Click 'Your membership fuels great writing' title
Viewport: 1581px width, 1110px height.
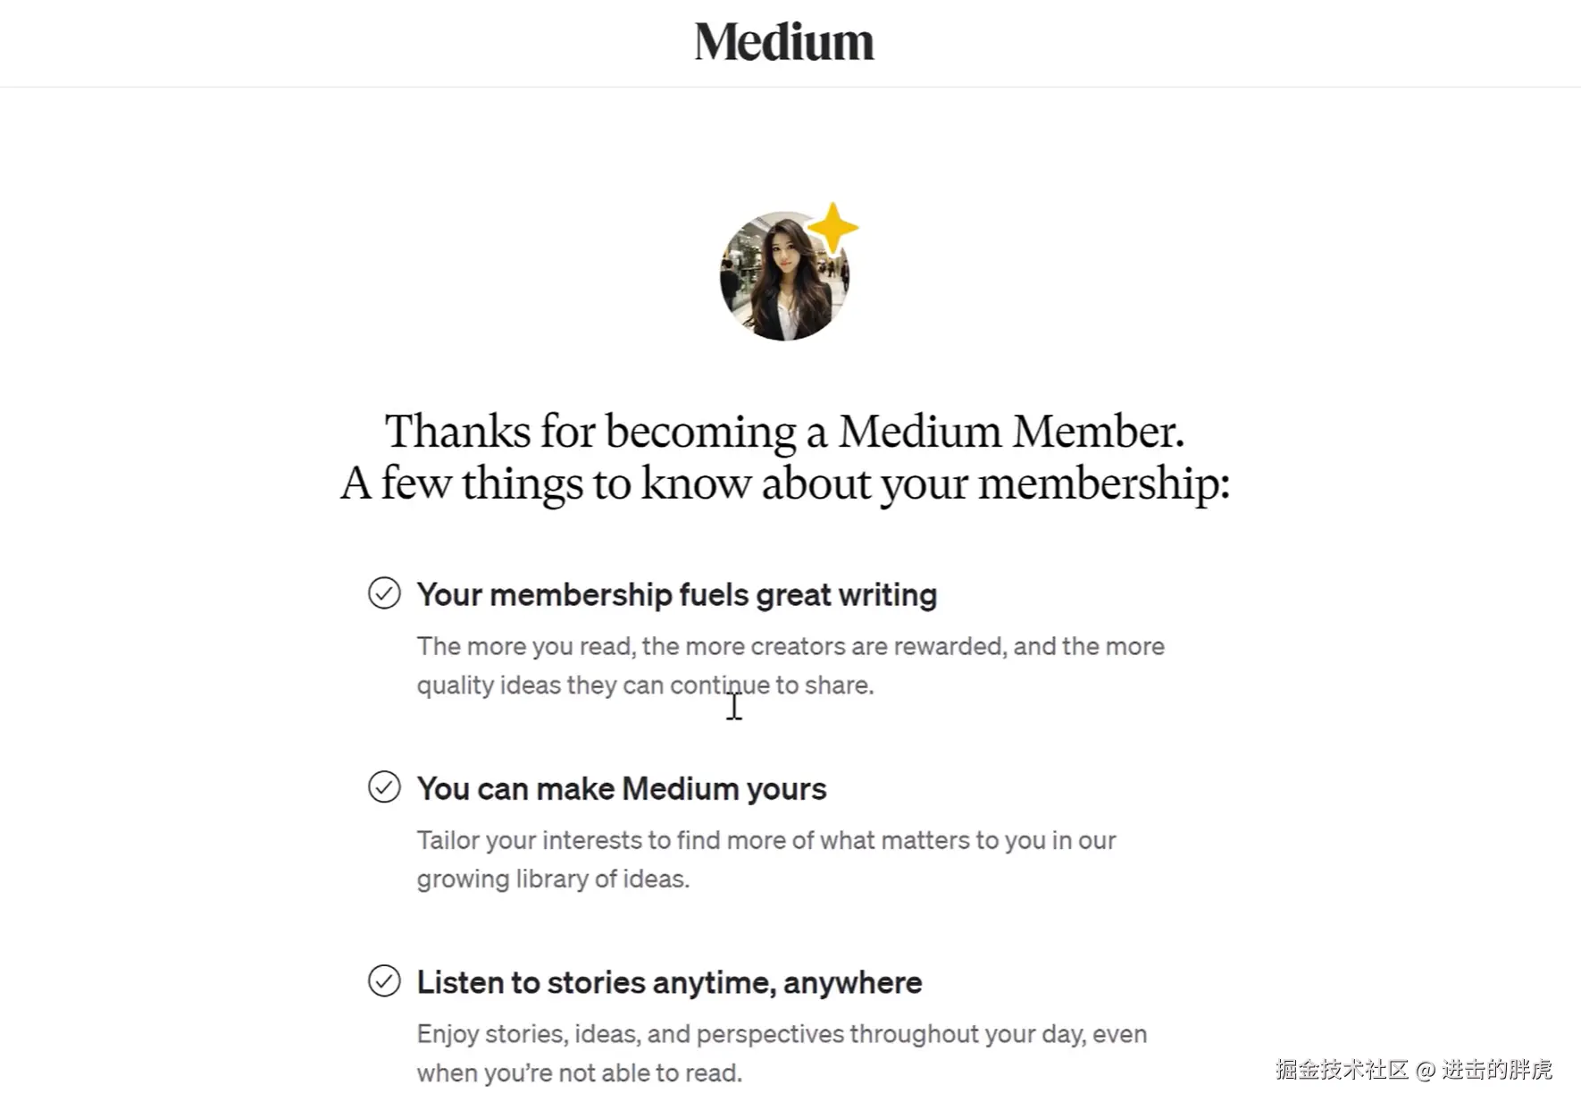(676, 595)
